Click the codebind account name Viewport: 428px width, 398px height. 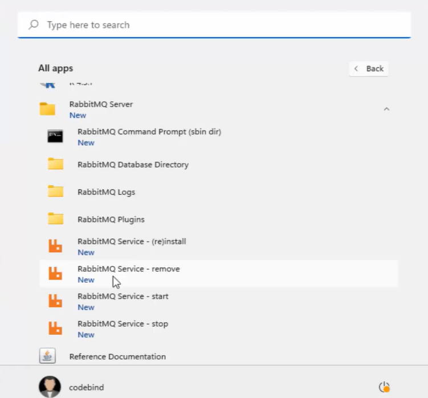pyautogui.click(x=87, y=387)
